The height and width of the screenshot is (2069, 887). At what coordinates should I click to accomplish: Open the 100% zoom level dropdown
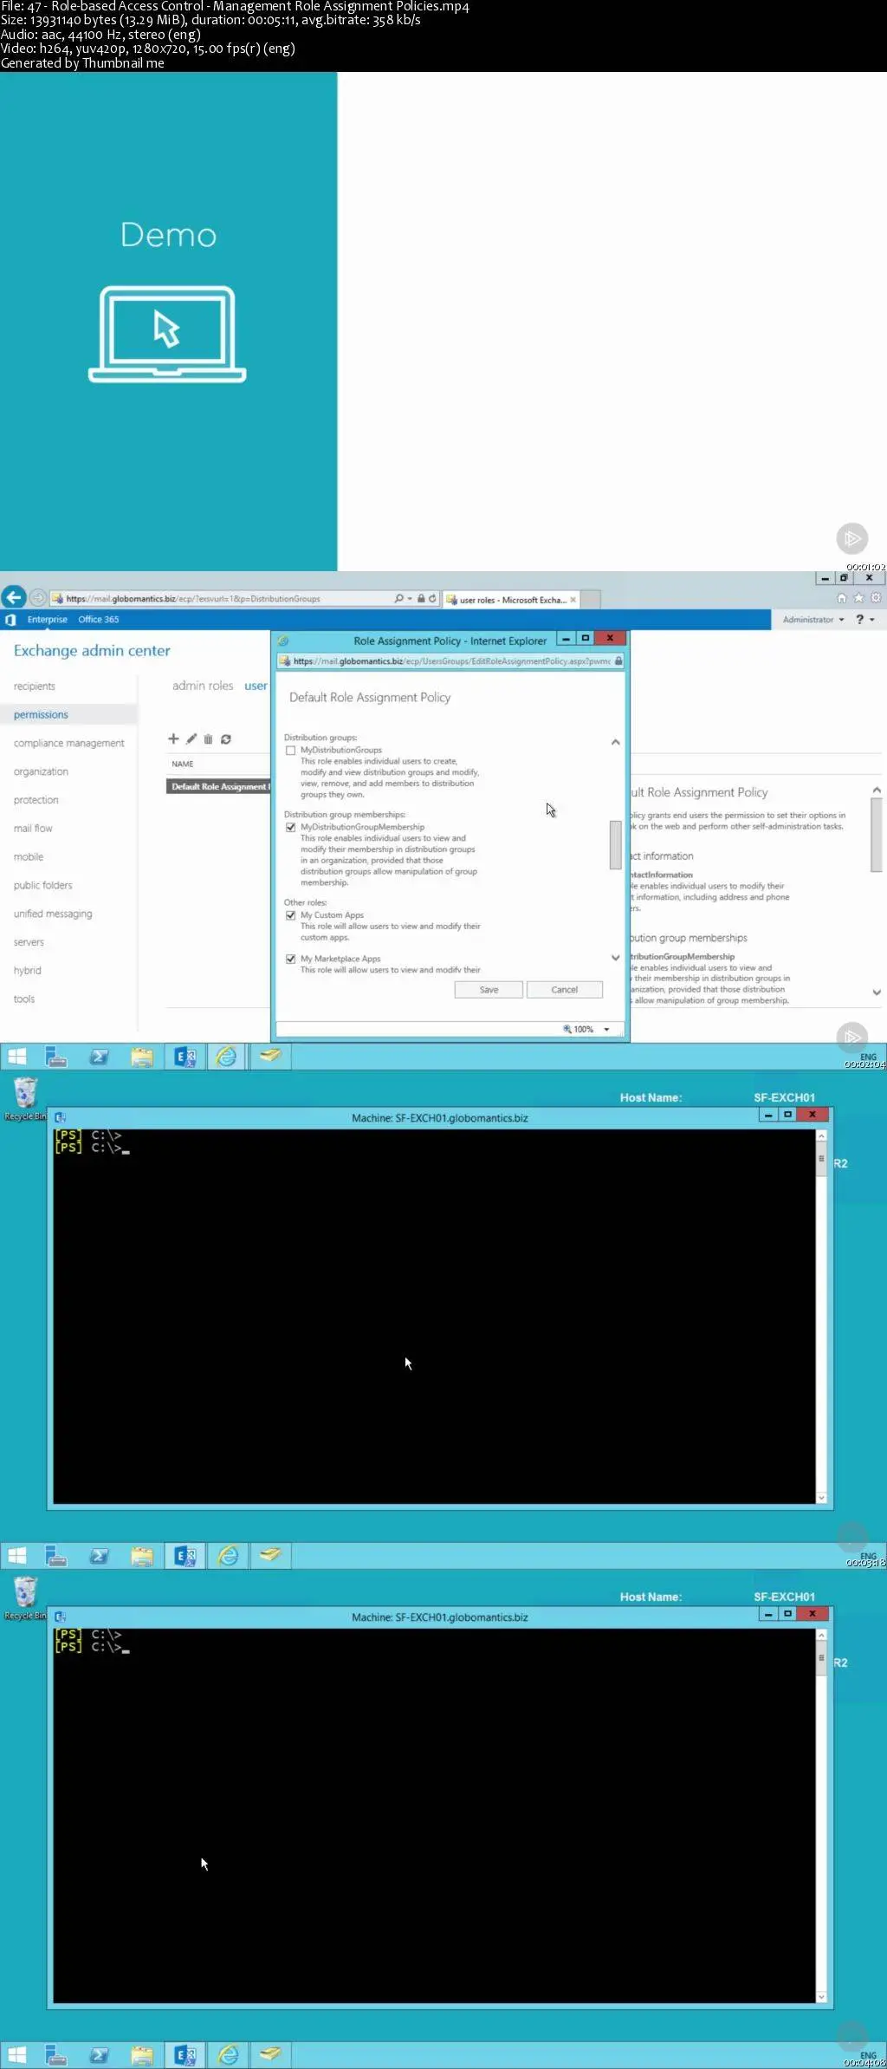[588, 1030]
